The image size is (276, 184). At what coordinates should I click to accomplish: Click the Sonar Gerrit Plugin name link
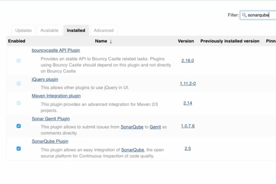pyautogui.click(x=50, y=119)
